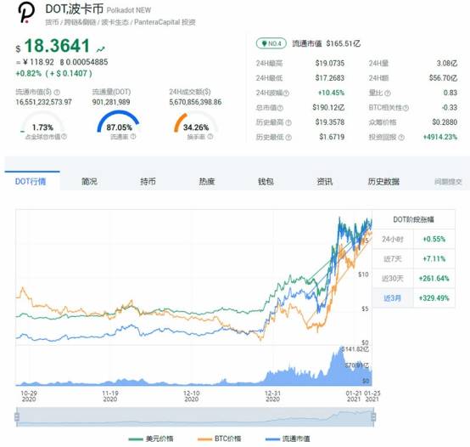This screenshot has height=447, width=470.
Task: Click the $19.3578 all-time high value
Action: [x=330, y=122]
